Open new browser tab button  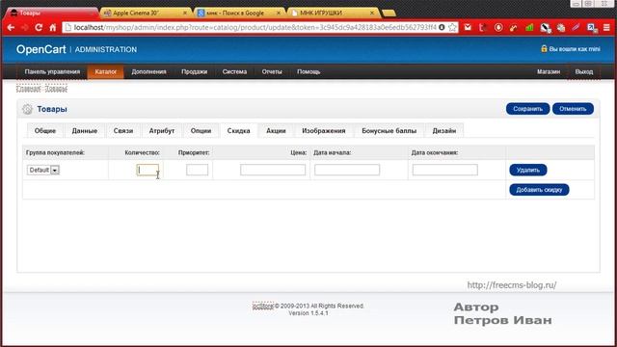[x=389, y=13]
